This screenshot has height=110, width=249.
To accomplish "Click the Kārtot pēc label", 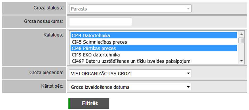I will [x=52, y=86].
